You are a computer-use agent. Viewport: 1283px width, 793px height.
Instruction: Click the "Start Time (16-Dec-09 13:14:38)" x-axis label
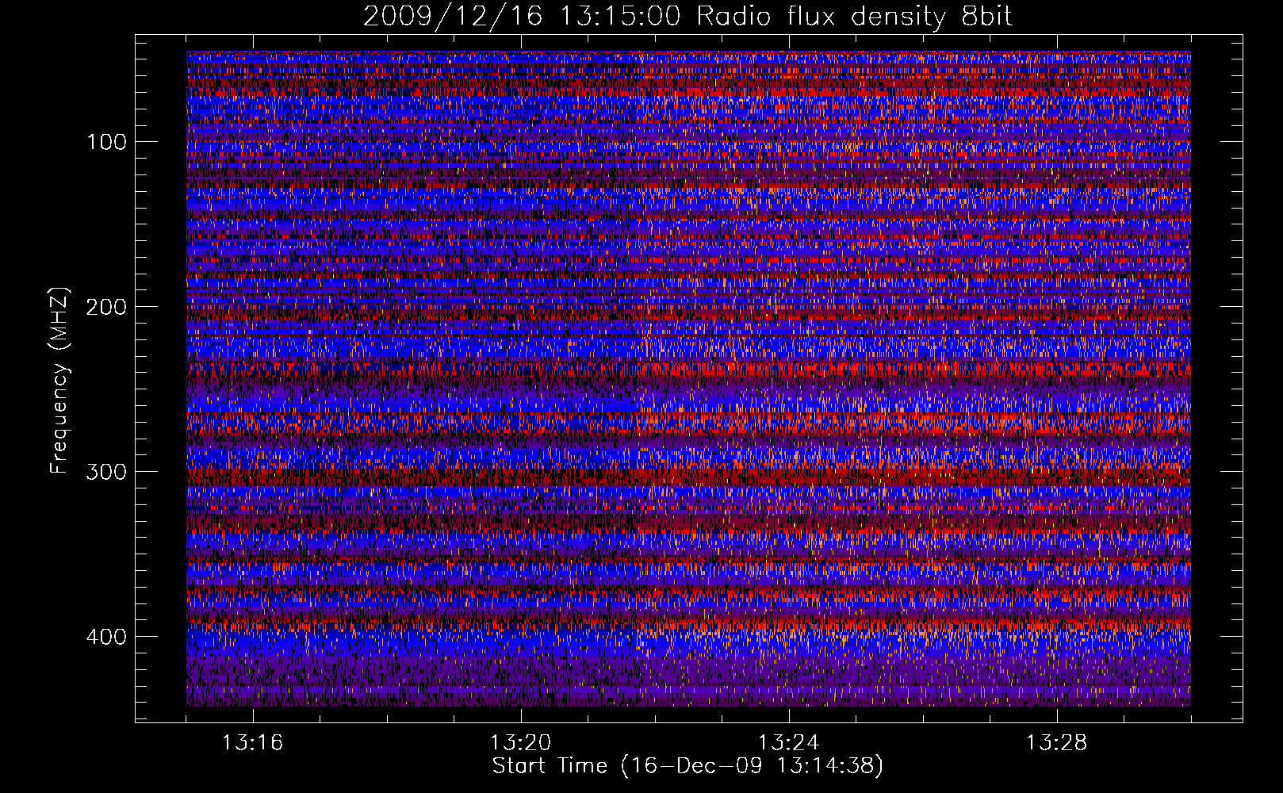pos(687,766)
